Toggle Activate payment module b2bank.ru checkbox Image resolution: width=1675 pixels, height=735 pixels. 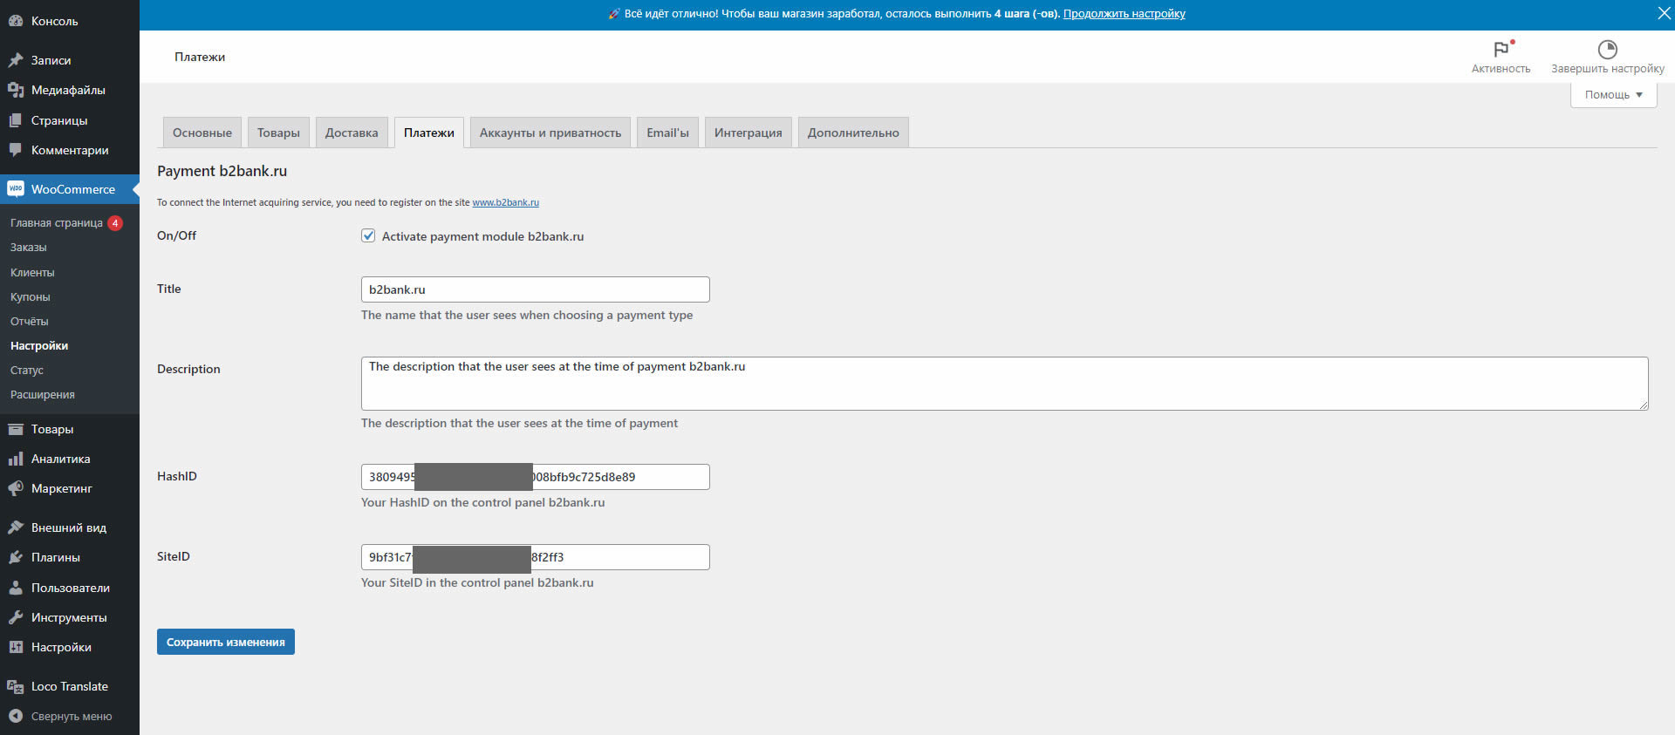[368, 236]
